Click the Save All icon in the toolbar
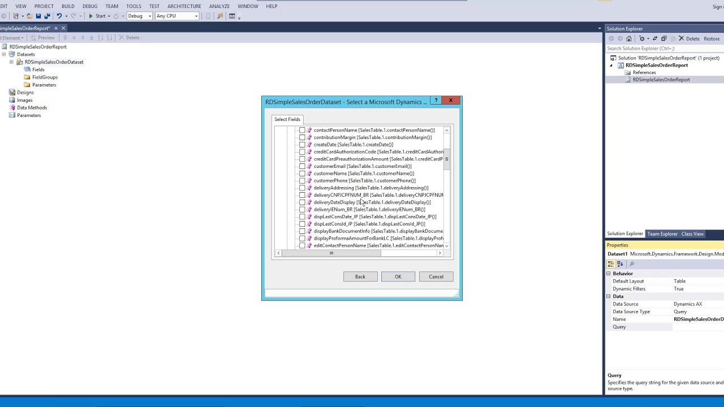The width and height of the screenshot is (724, 407). pos(47,16)
